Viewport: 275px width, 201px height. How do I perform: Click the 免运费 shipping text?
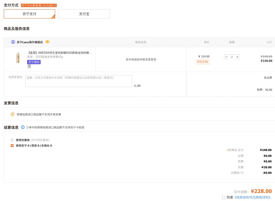click(x=268, y=77)
